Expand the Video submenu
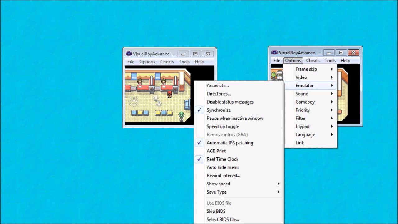This screenshot has width=398, height=224. click(310, 77)
